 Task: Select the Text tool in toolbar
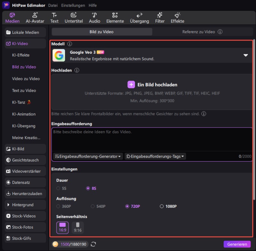(54, 18)
